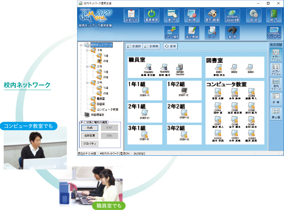This screenshot has width=284, height=210.
Task: Select 1組 under 1年 in tree
Action: point(105,56)
